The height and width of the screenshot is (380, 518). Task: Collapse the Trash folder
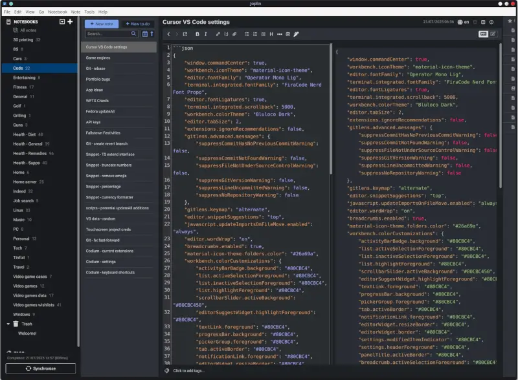(x=8, y=324)
